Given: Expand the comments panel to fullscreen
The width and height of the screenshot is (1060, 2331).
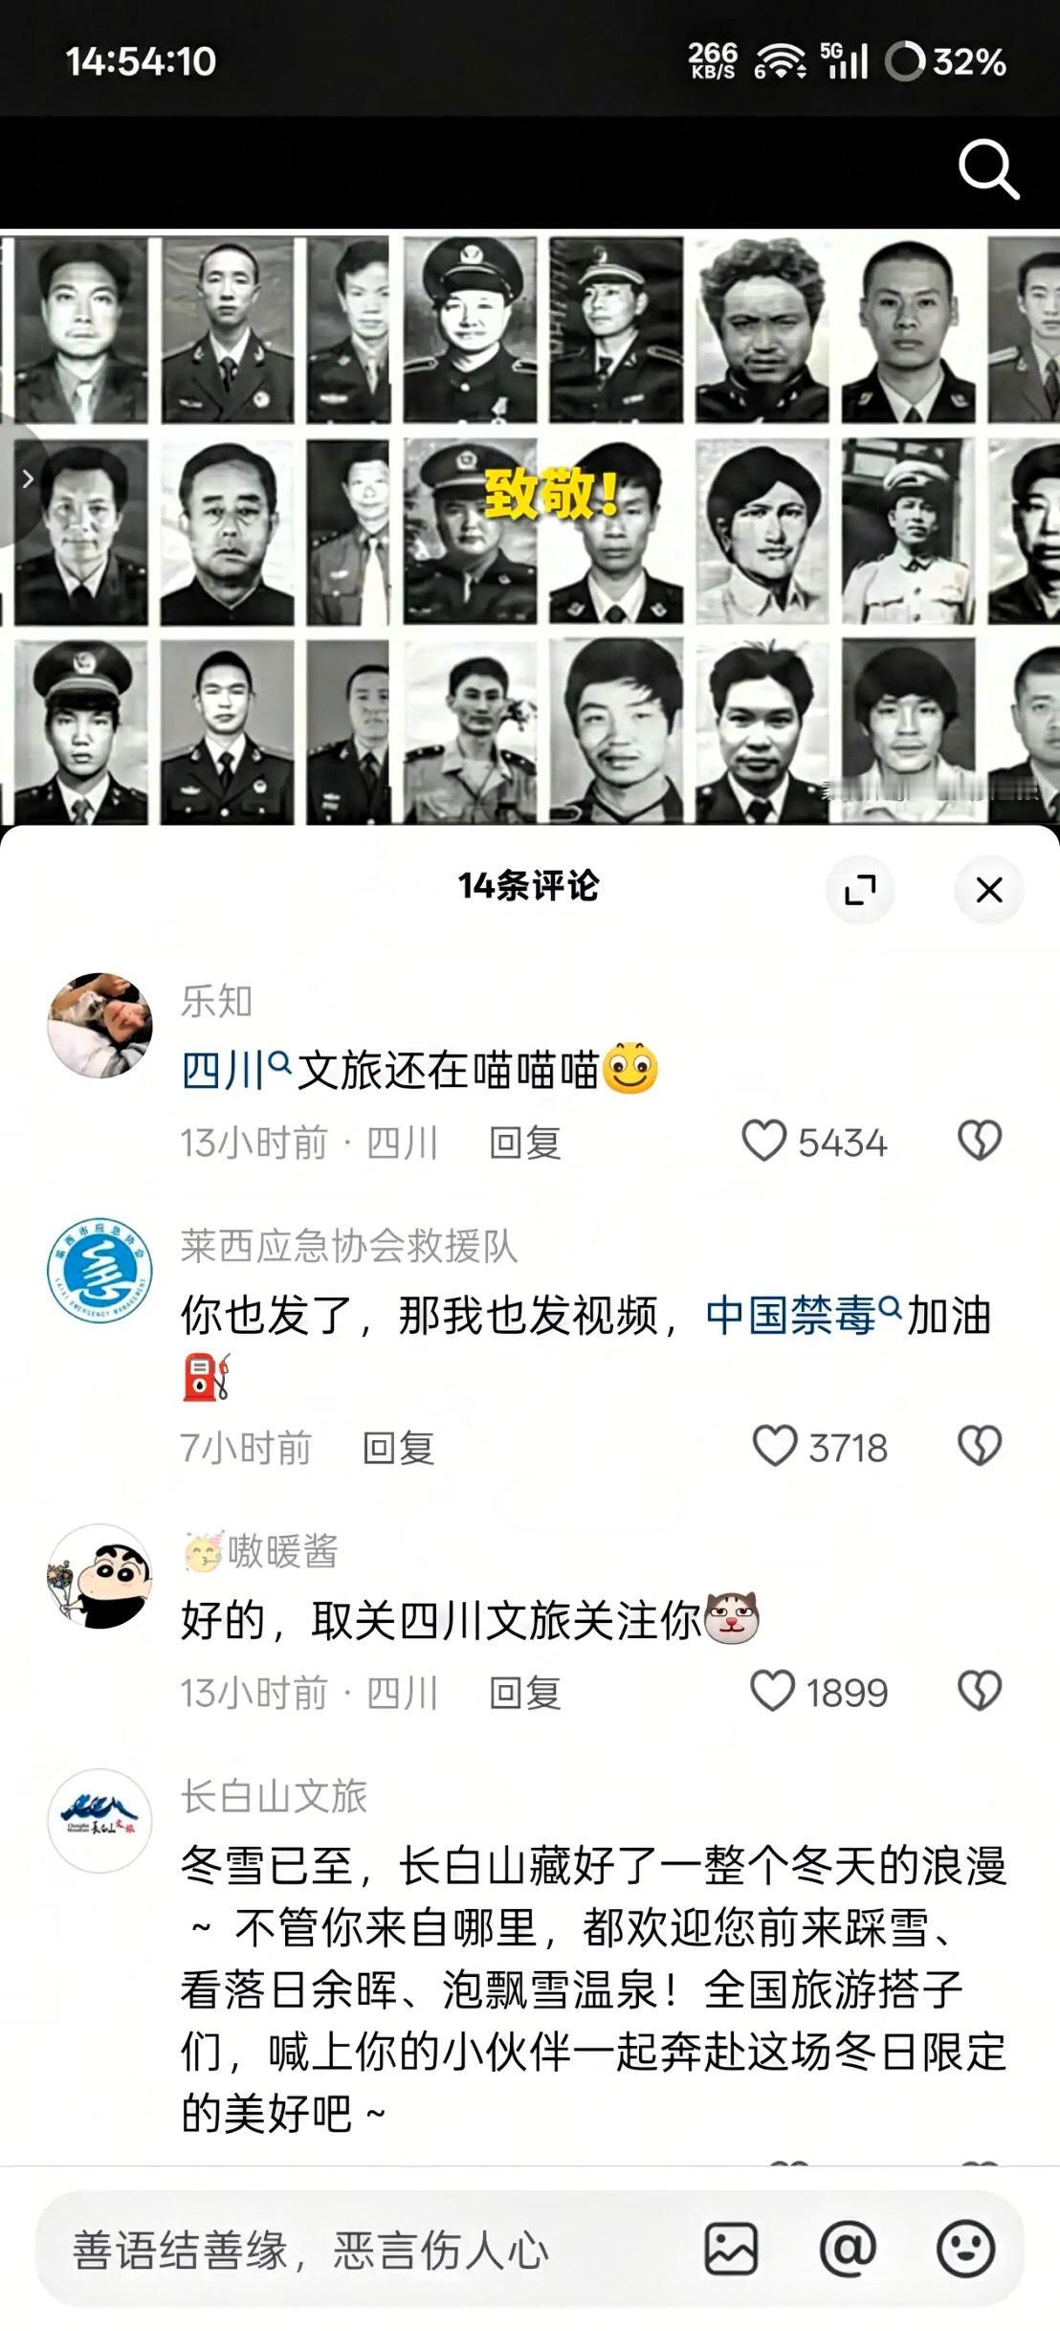Looking at the screenshot, I should 859,889.
